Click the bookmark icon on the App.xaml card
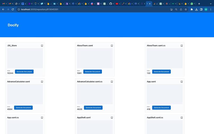This screenshot has height=134, width=214. (182, 82)
